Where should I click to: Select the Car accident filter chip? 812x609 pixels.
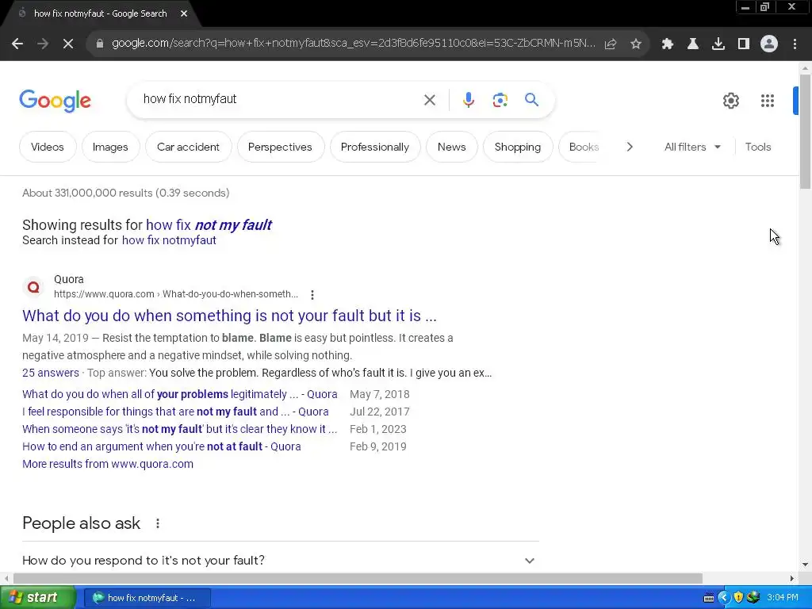pos(188,147)
